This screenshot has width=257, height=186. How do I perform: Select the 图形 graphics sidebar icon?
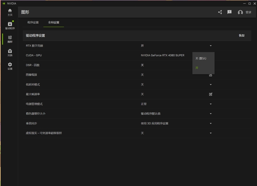point(10,39)
